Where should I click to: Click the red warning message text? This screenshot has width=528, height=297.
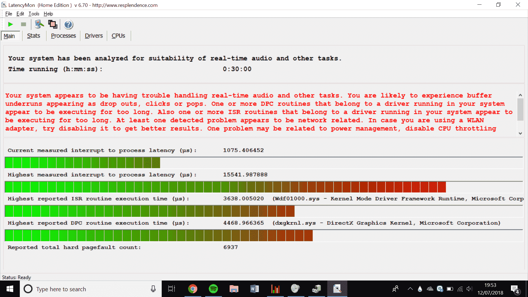(x=259, y=112)
